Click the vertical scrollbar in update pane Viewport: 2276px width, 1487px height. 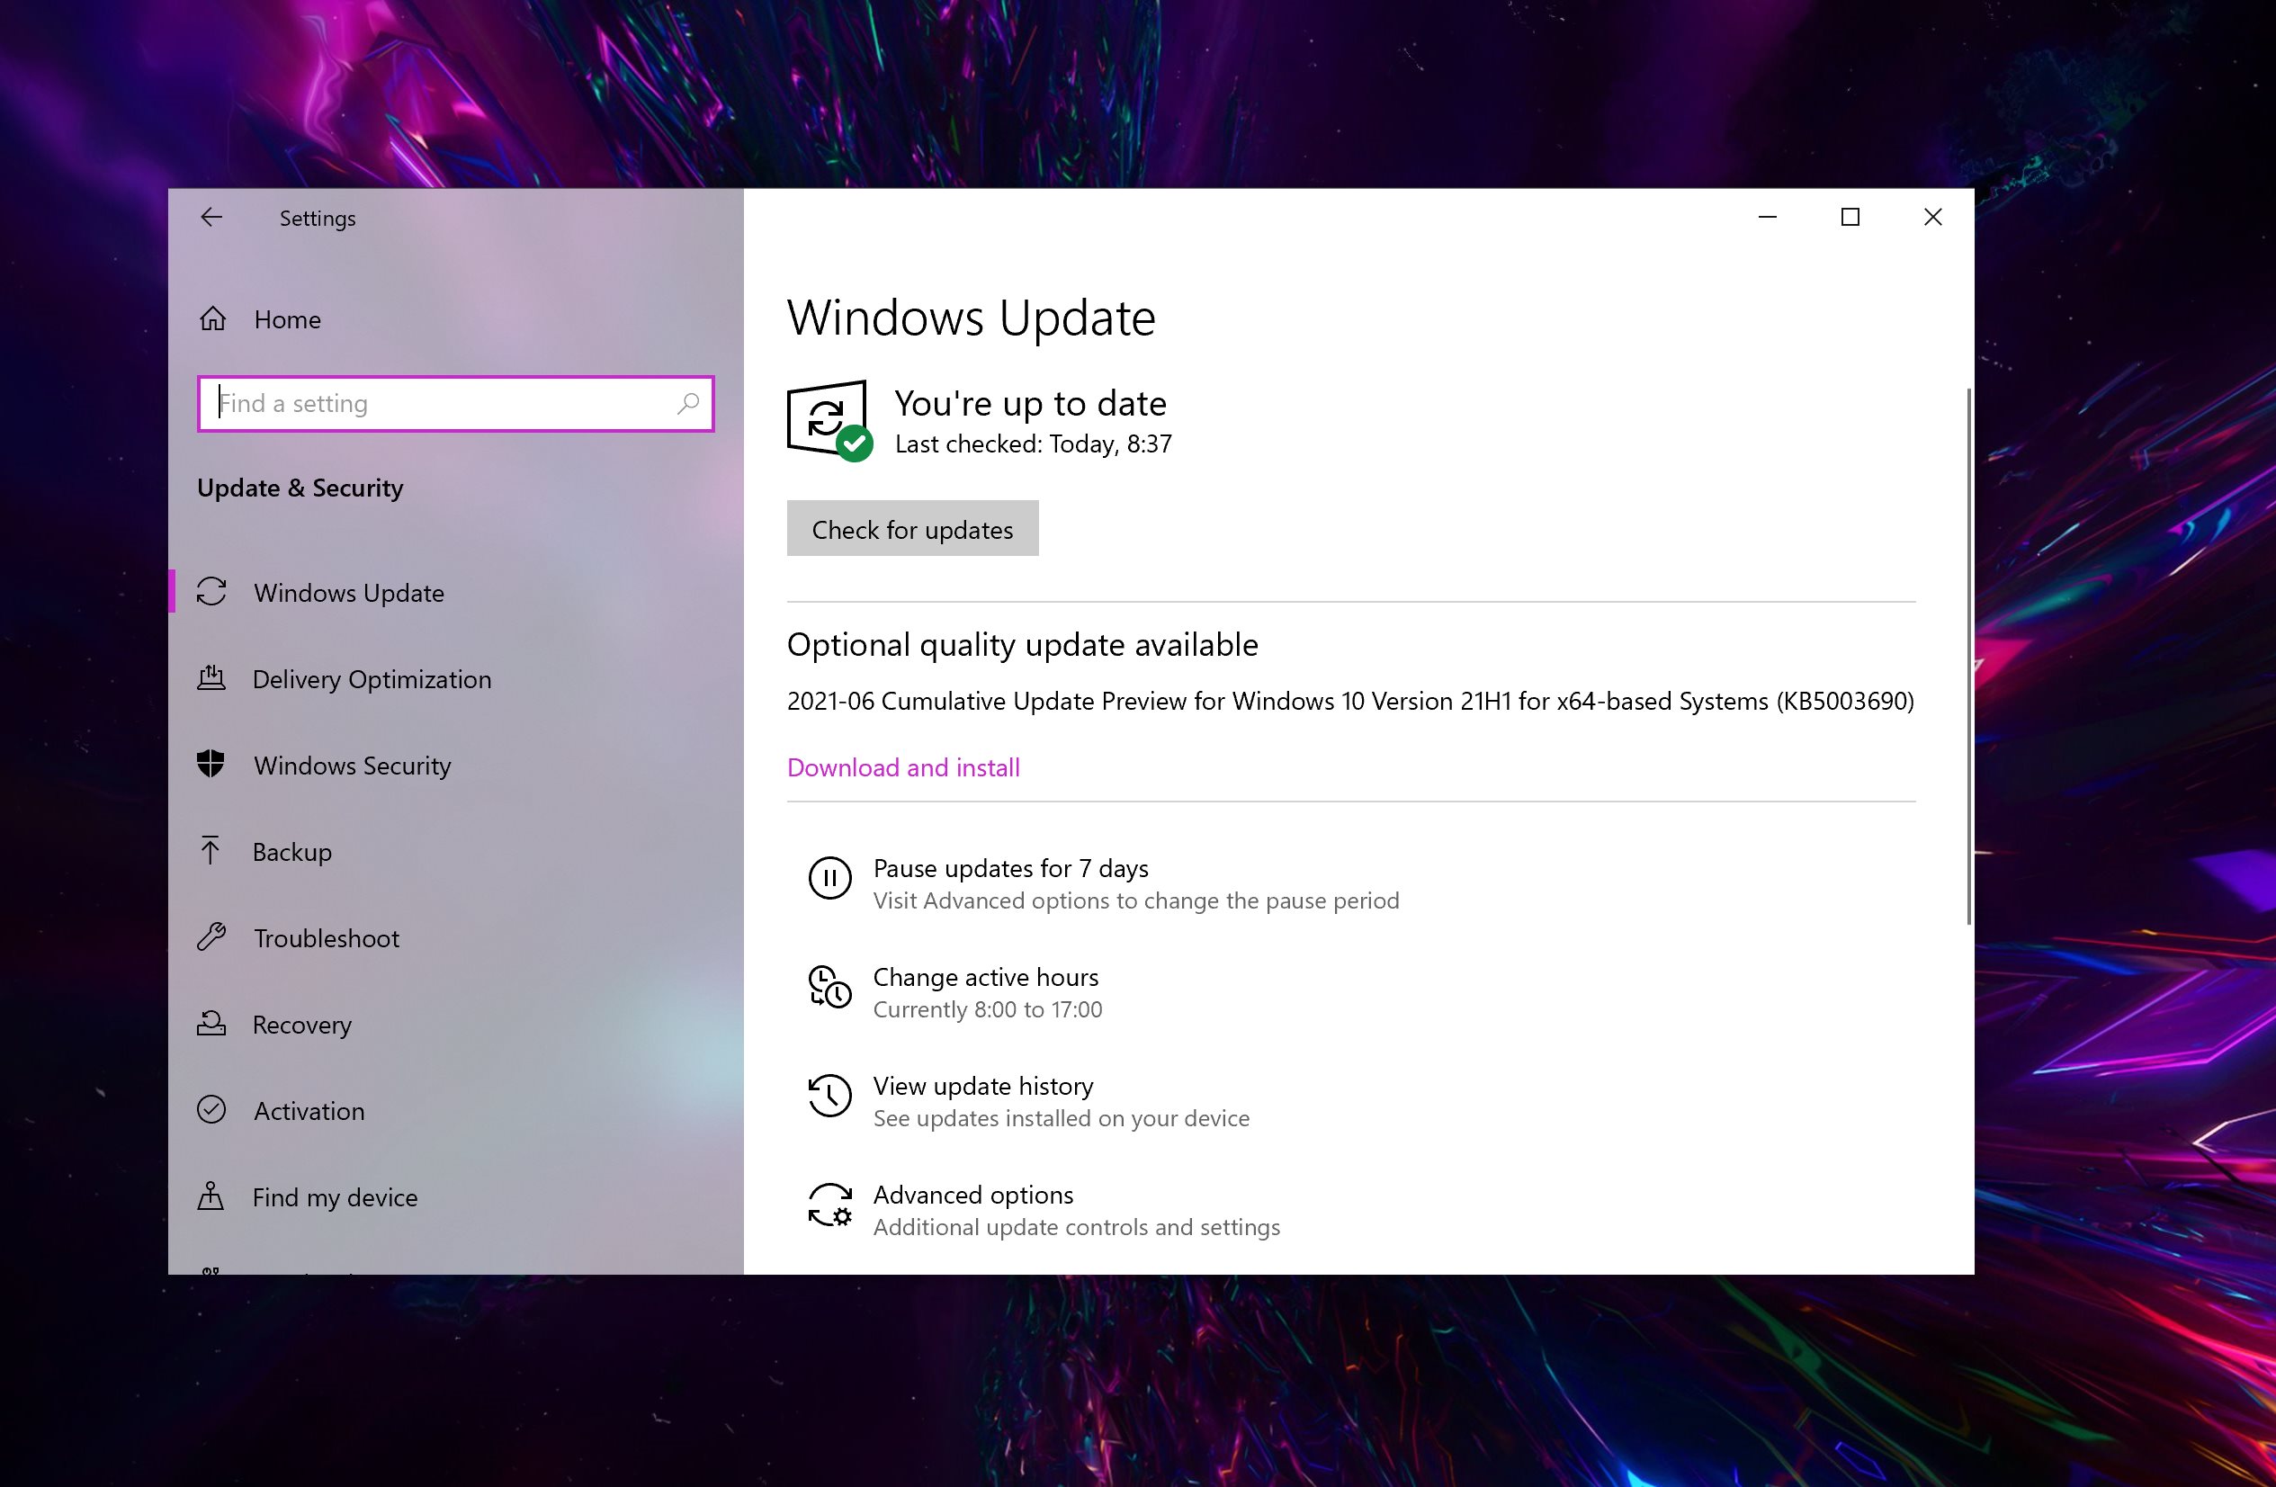click(1967, 656)
